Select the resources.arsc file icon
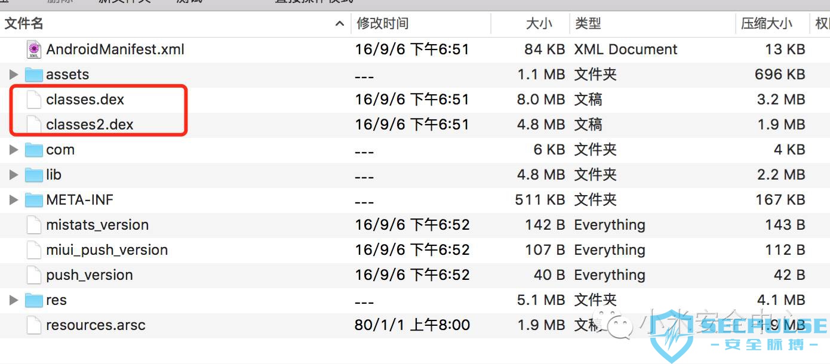The image size is (830, 364). (x=34, y=325)
